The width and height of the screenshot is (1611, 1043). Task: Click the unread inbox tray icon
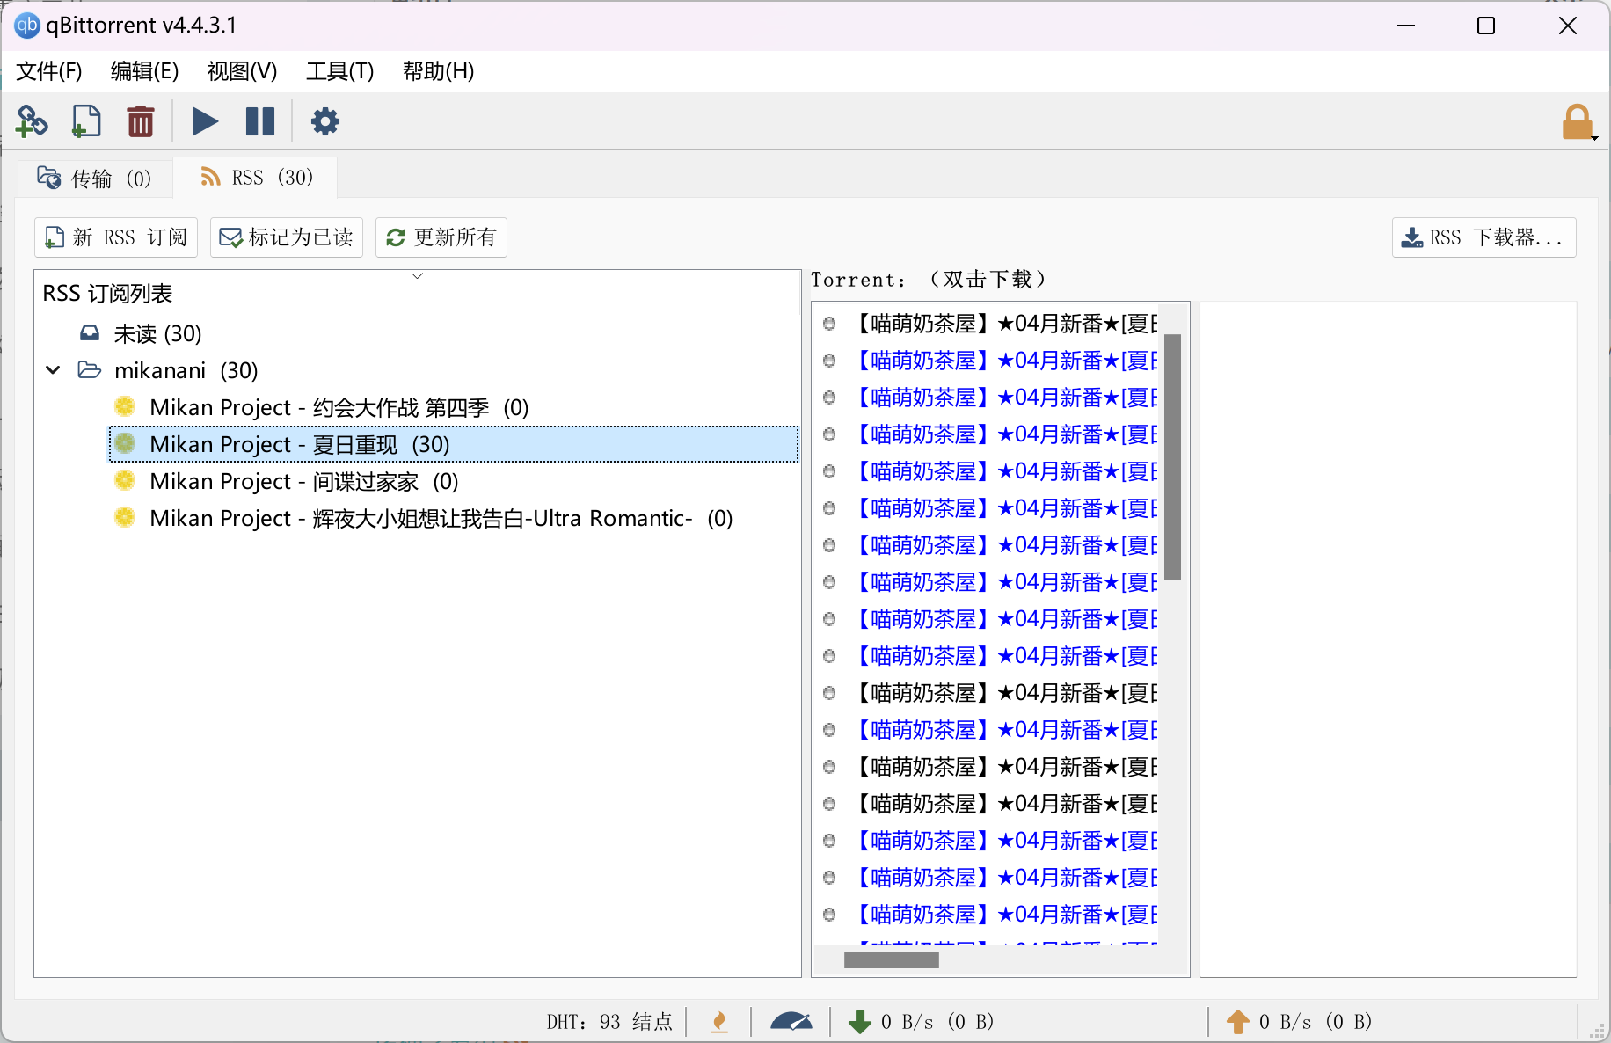click(x=90, y=333)
